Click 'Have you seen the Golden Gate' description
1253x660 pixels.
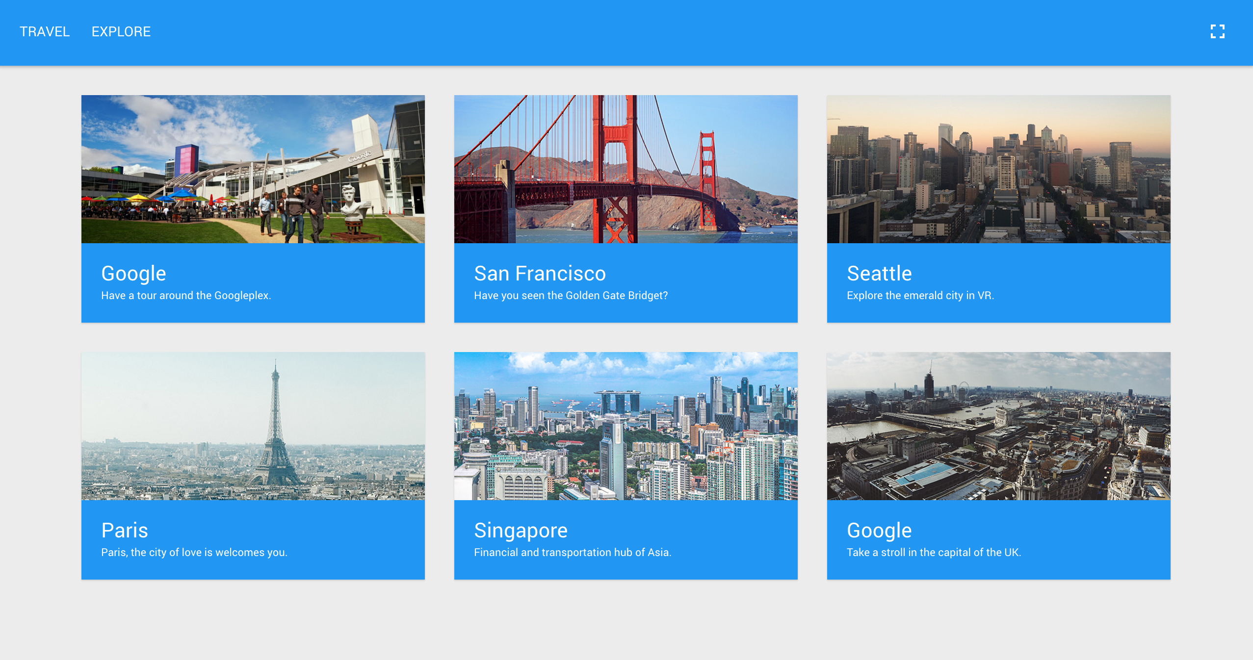coord(571,296)
